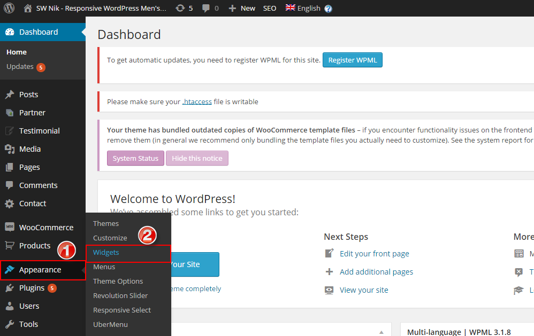Open Customize in Appearance submenu

110,238
